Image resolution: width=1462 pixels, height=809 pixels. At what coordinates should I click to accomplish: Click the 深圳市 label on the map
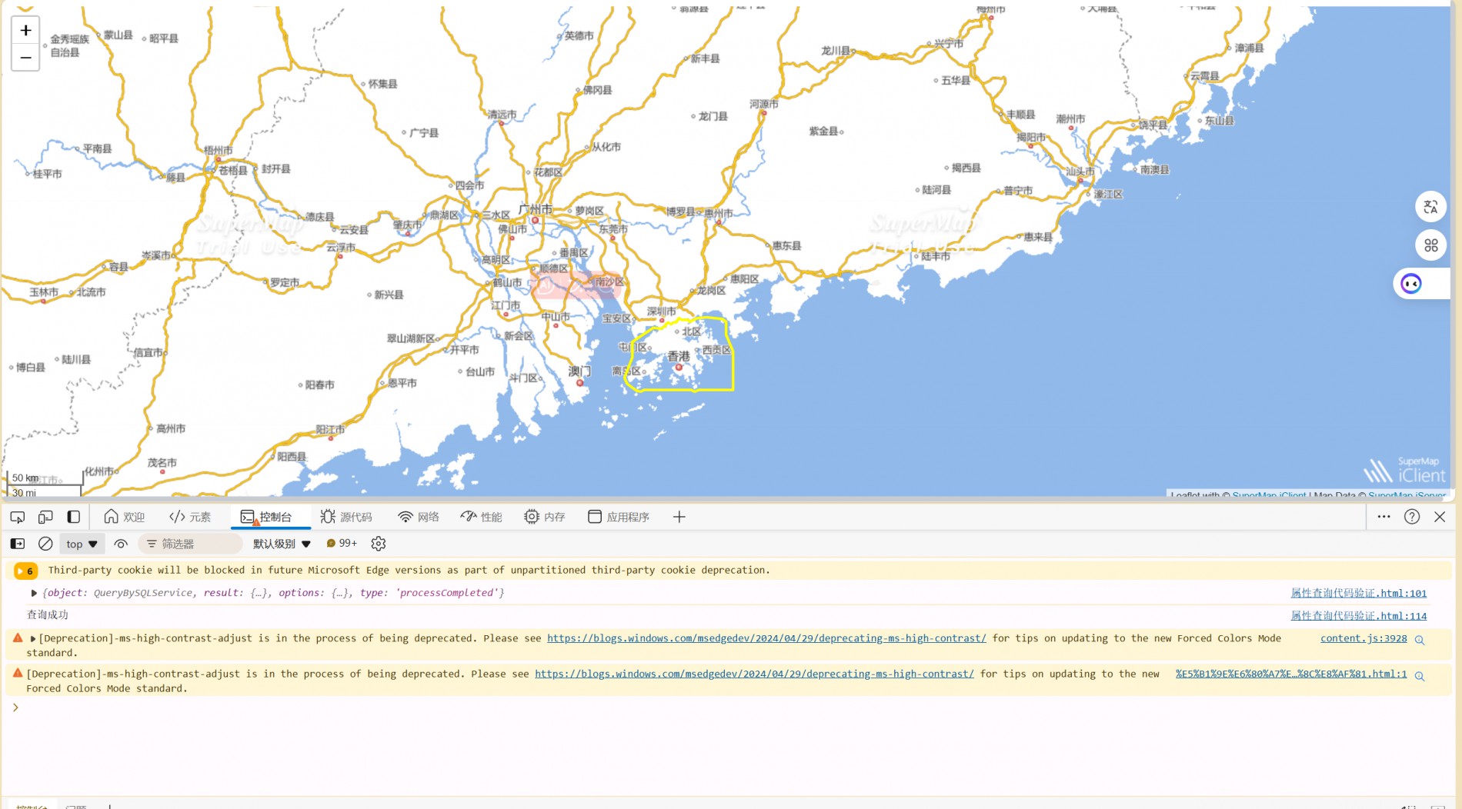coord(661,311)
